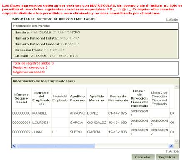The height and width of the screenshot is (160, 182).
Task: Click vertical scrollbar down arrow
Action: tap(176, 141)
